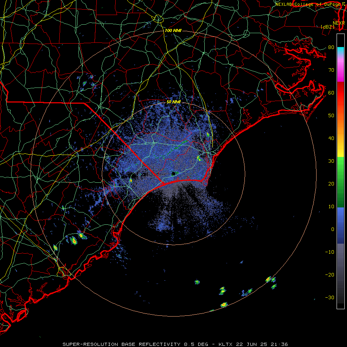Click the -20 value on the color scale
The height and width of the screenshot is (347, 347).
tap(330, 275)
